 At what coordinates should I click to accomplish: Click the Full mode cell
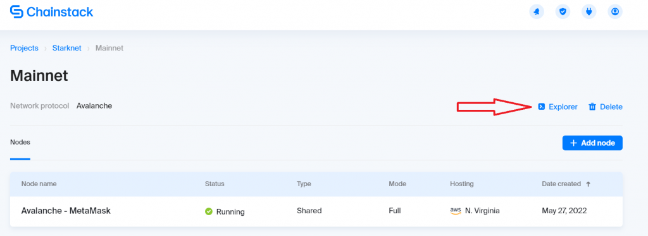click(x=395, y=211)
